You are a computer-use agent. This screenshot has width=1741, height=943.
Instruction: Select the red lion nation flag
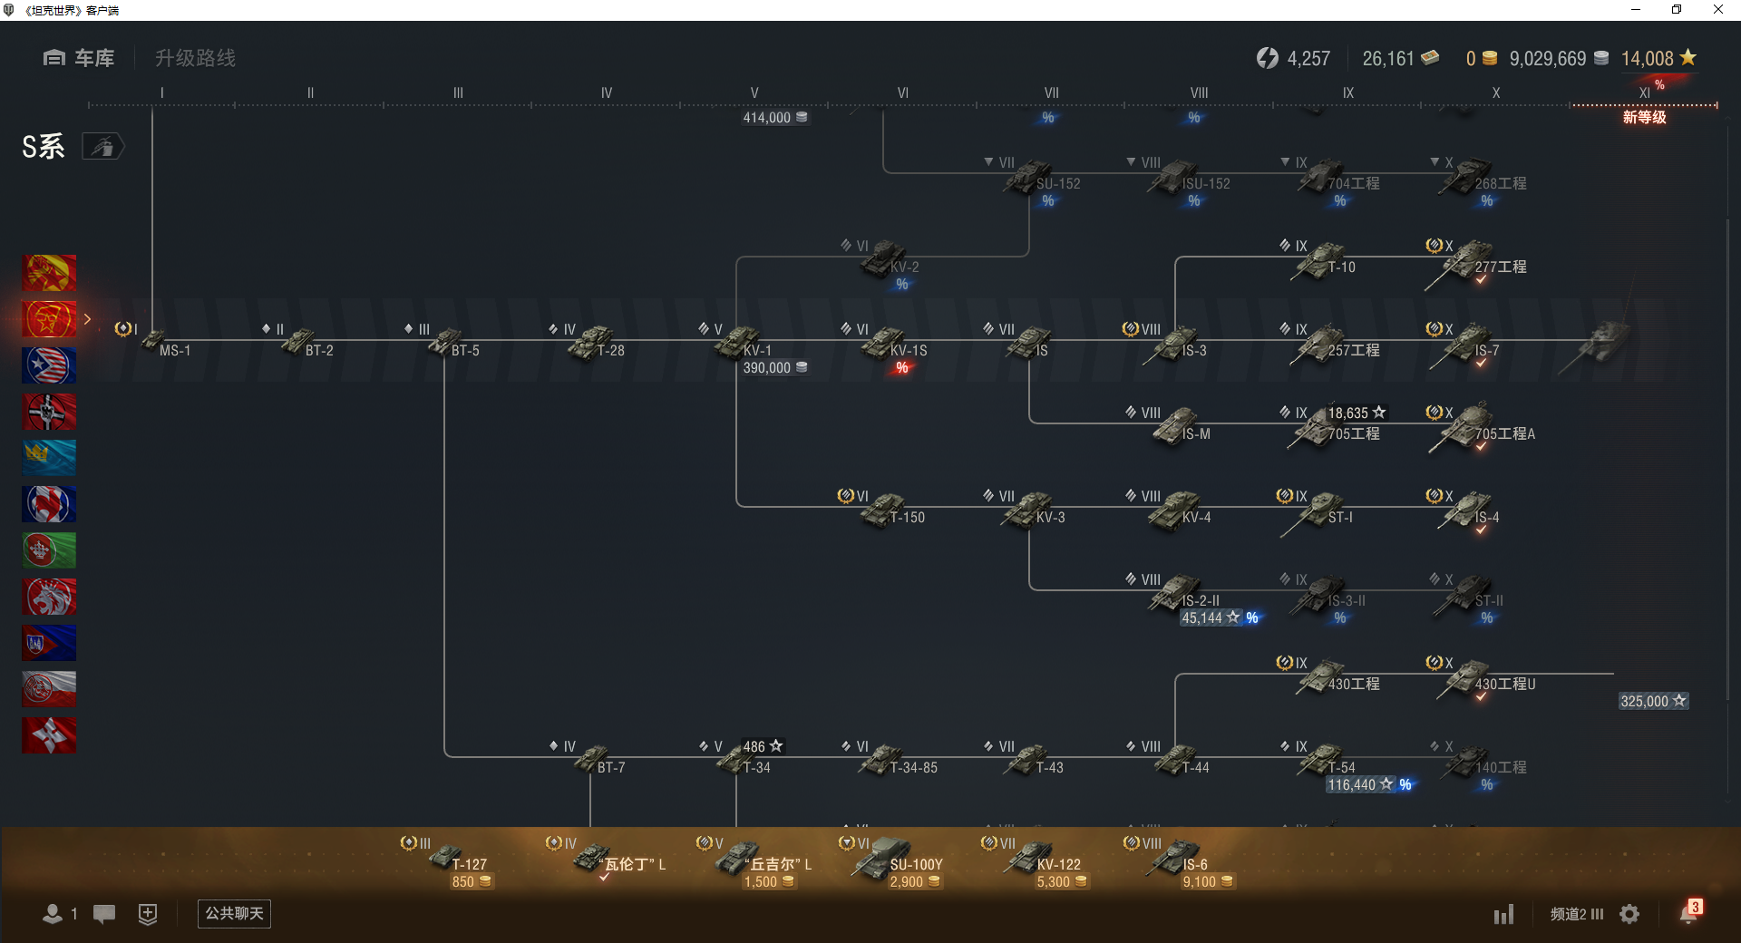(49, 597)
